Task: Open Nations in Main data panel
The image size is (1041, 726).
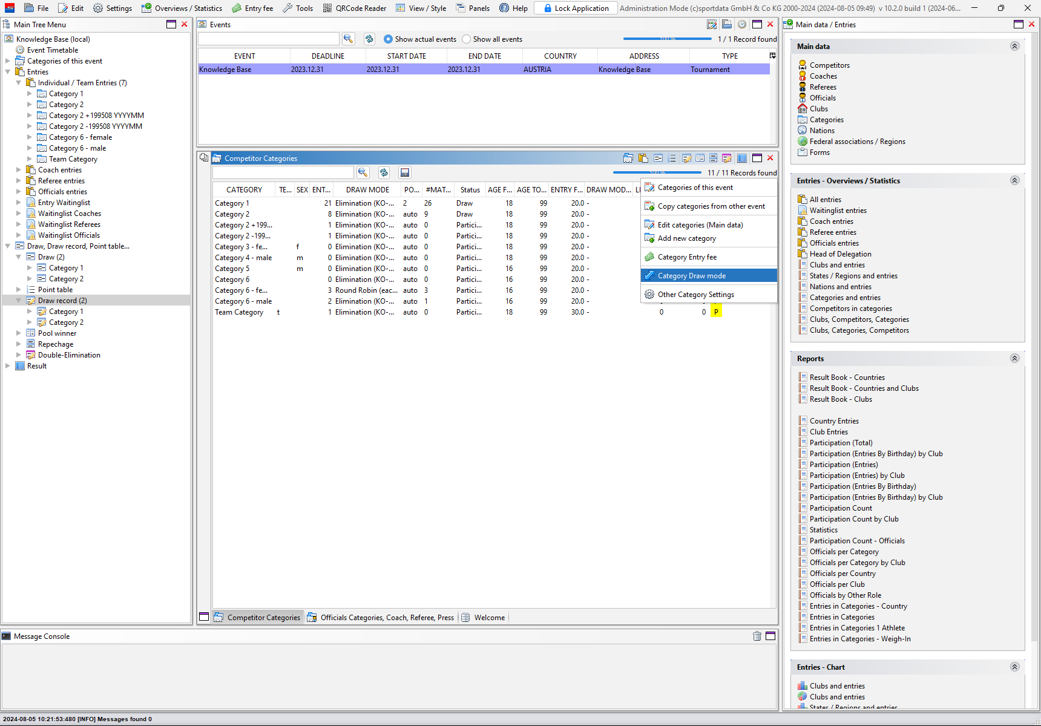Action: pyautogui.click(x=822, y=131)
